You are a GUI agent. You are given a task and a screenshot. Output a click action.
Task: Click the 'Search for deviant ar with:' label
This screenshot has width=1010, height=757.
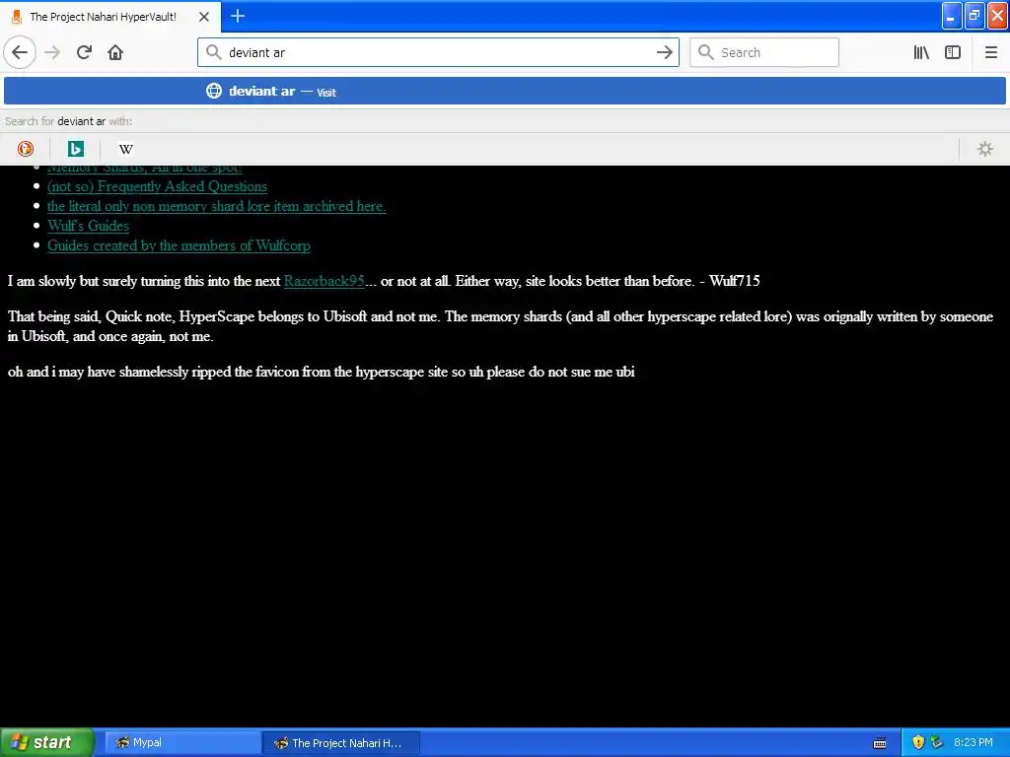coord(68,121)
